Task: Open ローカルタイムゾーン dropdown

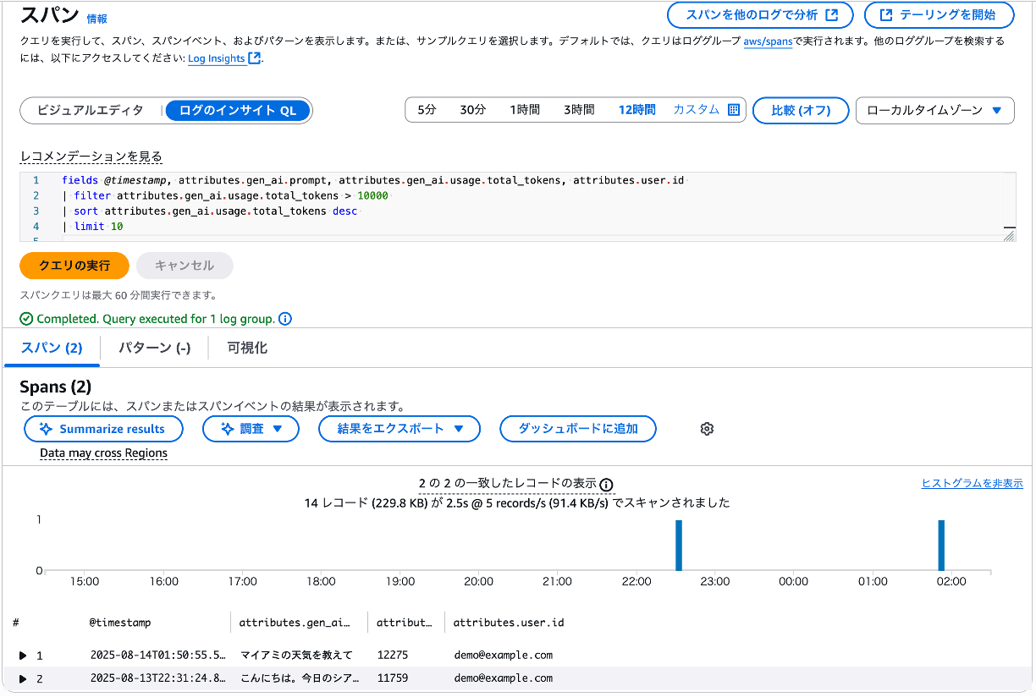Action: (x=934, y=110)
